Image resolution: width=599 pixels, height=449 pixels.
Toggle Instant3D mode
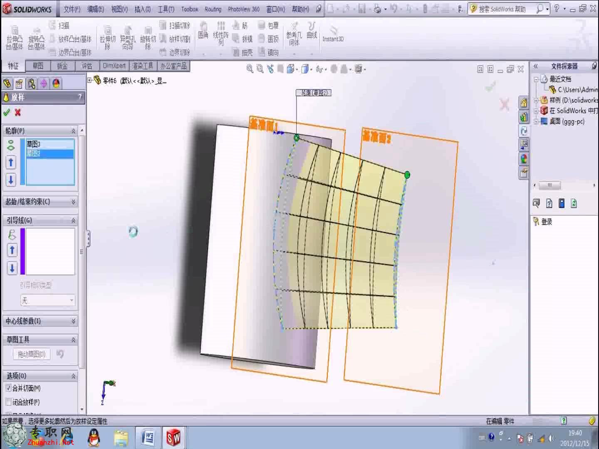333,33
